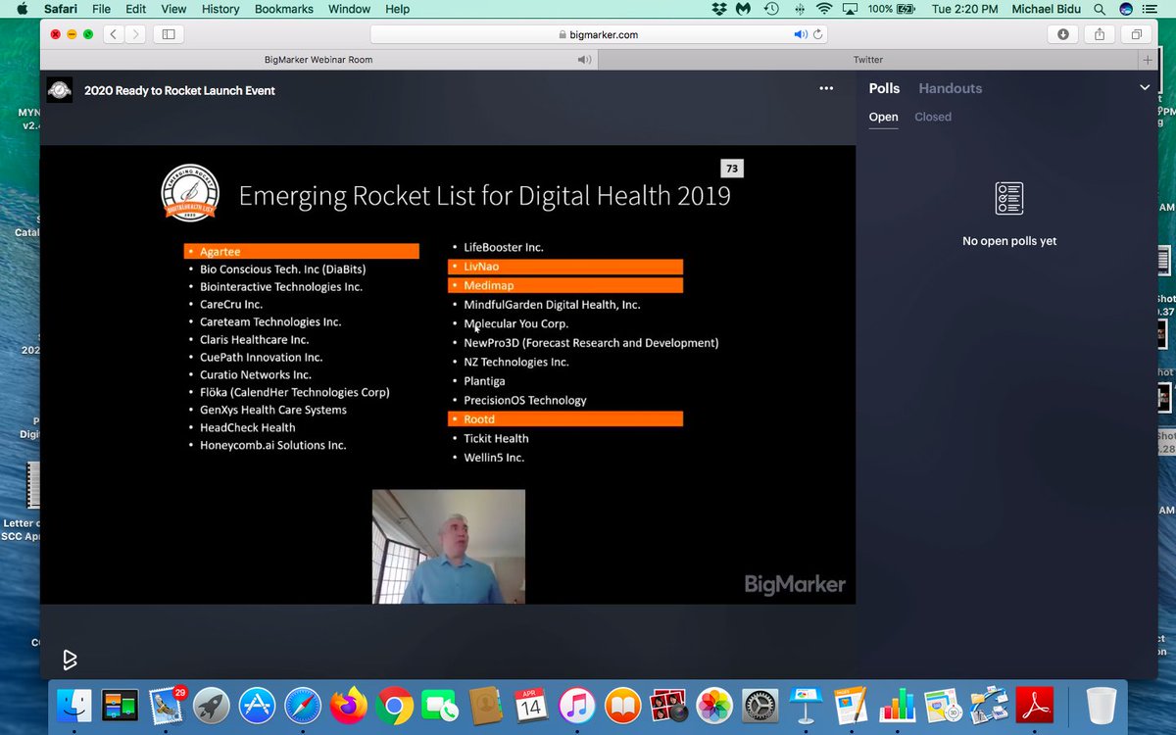Toggle the Safari sidebar button

(x=169, y=34)
